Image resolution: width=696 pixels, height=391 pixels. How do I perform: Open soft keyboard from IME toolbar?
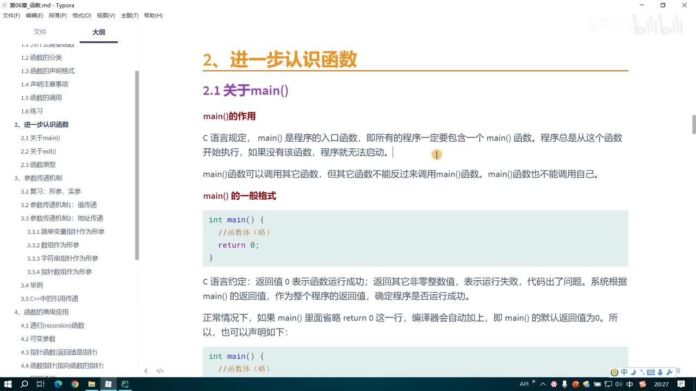651,372
